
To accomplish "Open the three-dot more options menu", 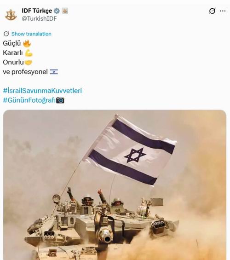I will [x=223, y=11].
